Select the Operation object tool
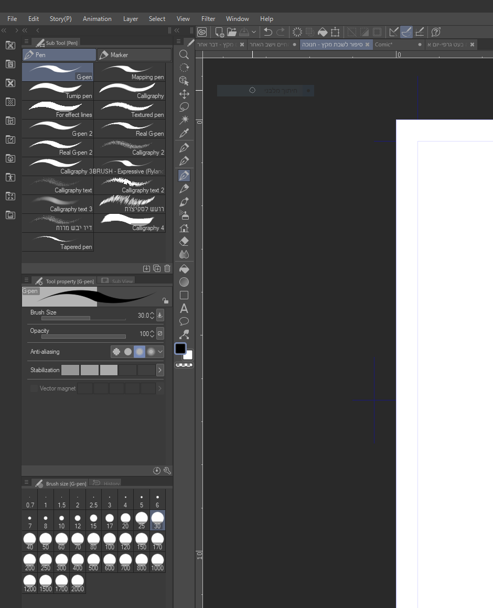The width and height of the screenshot is (493, 608). (184, 81)
